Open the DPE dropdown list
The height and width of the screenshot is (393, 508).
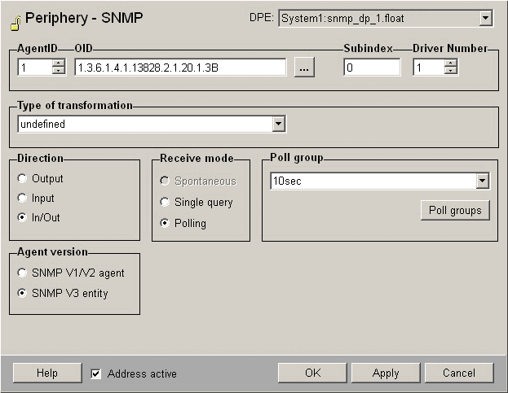pos(485,18)
